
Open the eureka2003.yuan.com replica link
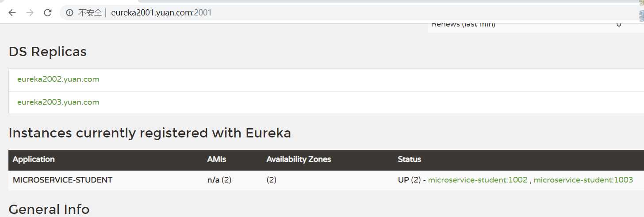click(58, 102)
